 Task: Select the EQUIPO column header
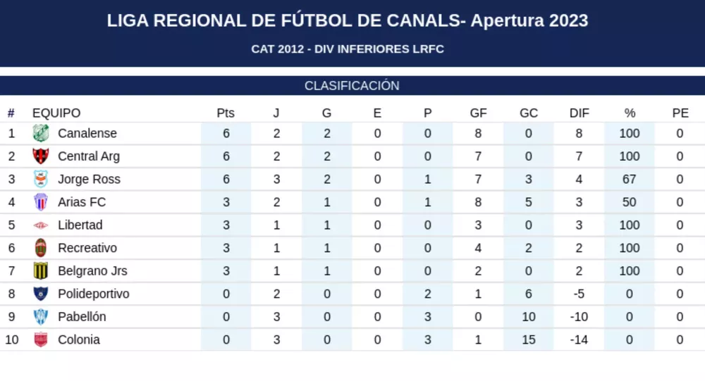56,113
